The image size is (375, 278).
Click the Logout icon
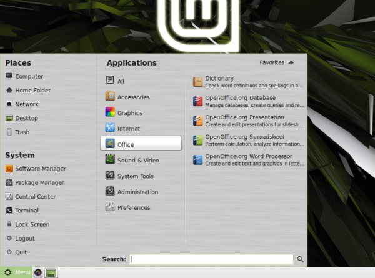(9, 238)
